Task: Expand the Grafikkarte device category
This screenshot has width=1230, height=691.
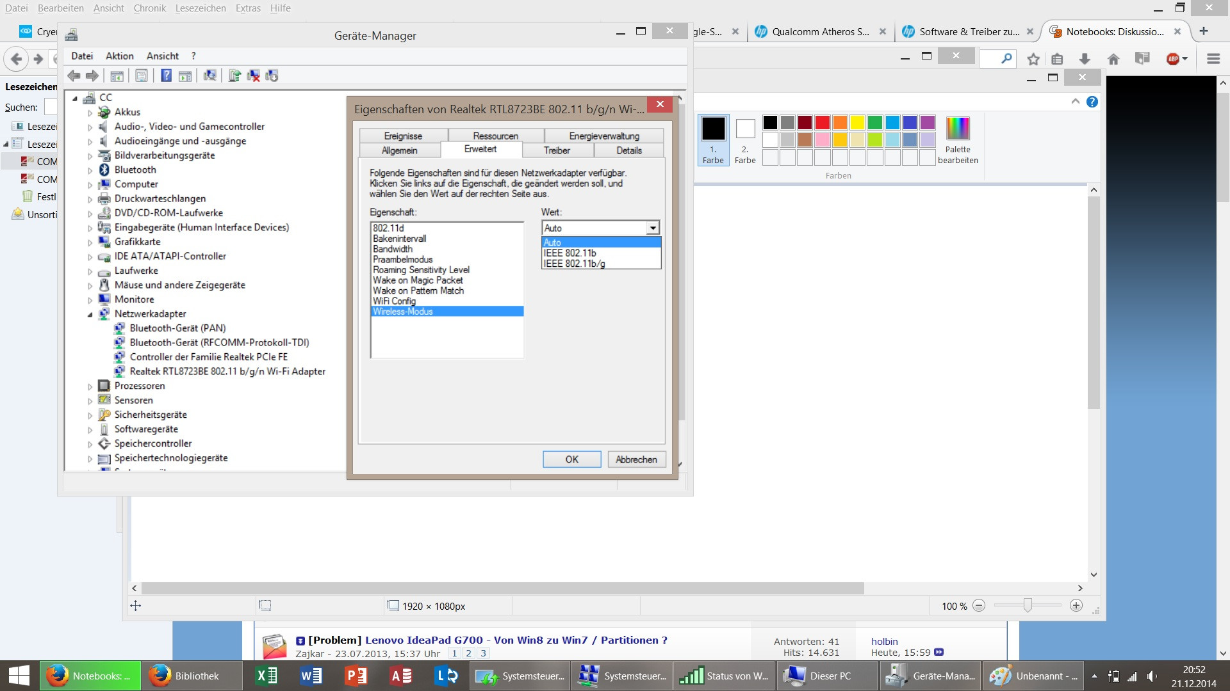Action: coord(90,242)
